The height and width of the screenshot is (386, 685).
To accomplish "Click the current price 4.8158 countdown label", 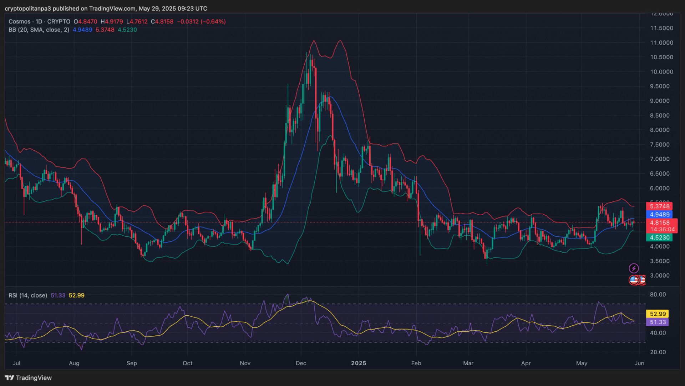I will (x=662, y=226).
